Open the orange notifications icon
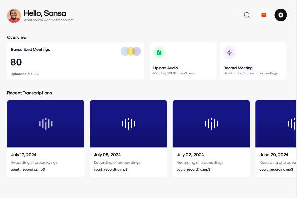Viewport: 297px width, 198px height. click(x=264, y=15)
